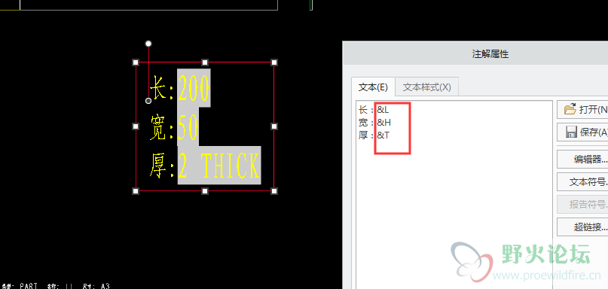Select right-middle handle of note box
This screenshot has height=289, width=608.
(274, 126)
